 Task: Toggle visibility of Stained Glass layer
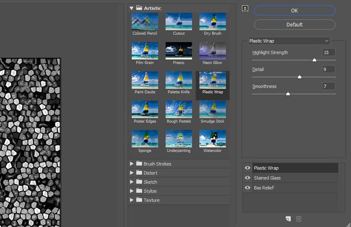tap(247, 178)
